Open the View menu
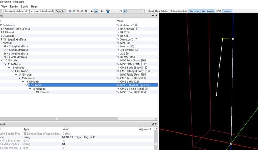258x150 pixels. (4, 7)
